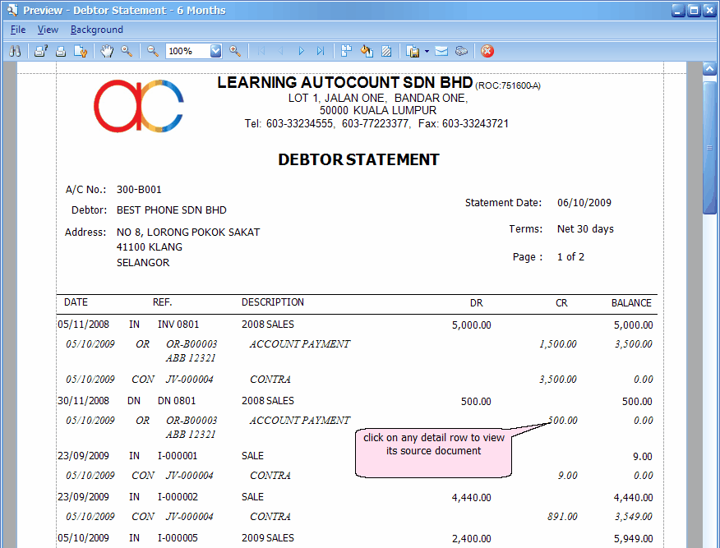This screenshot has width=720, height=548.
Task: Open the File menu
Action: (18, 30)
